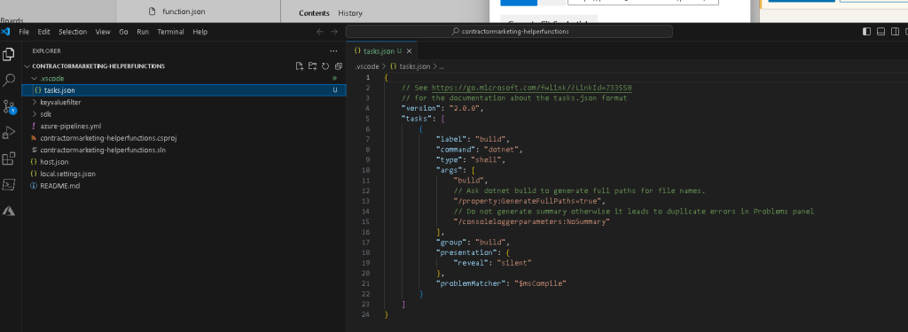
Task: Open the go.microsoft.com link in comment
Action: (x=532, y=88)
